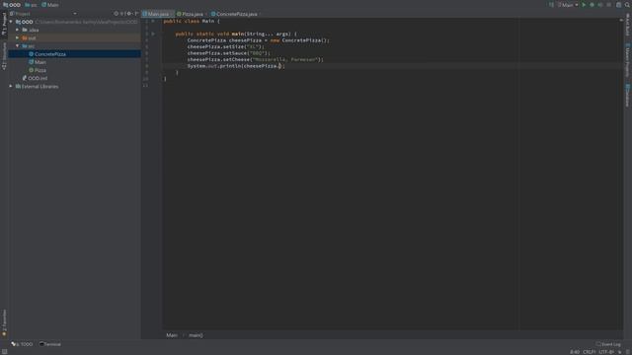Open the Main run configuration dropdown
Viewport: 632px width, 355px height.
point(568,5)
